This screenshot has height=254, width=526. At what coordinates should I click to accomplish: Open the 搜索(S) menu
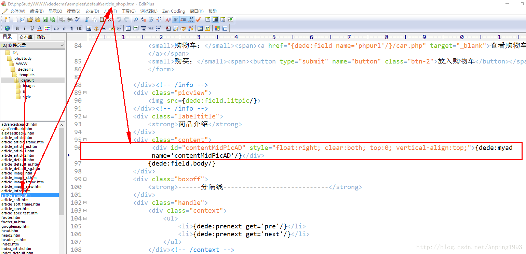pyautogui.click(x=73, y=11)
